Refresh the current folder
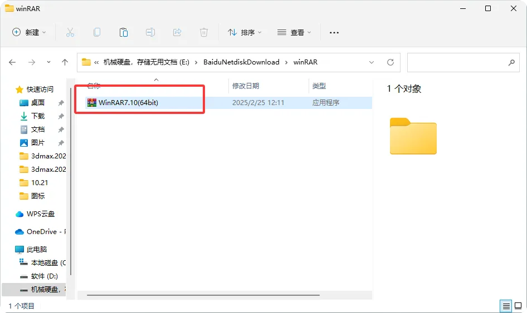The width and height of the screenshot is (527, 313). tap(390, 62)
